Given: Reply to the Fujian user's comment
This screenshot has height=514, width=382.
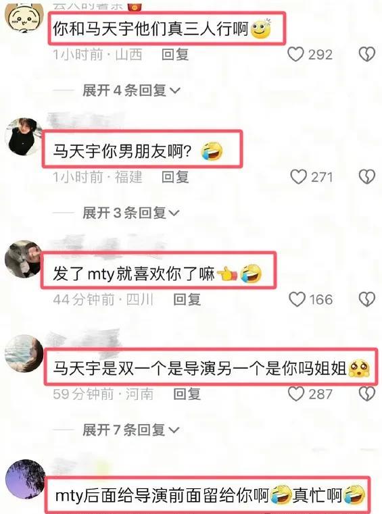Looking at the screenshot, I should point(175,177).
